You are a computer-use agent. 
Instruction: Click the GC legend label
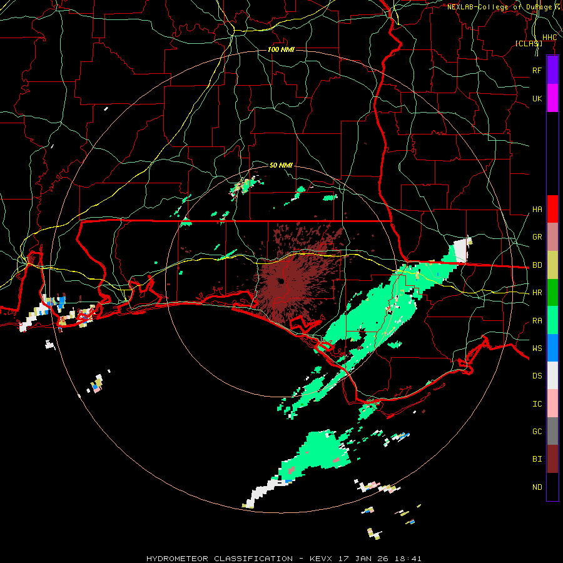pos(537,432)
